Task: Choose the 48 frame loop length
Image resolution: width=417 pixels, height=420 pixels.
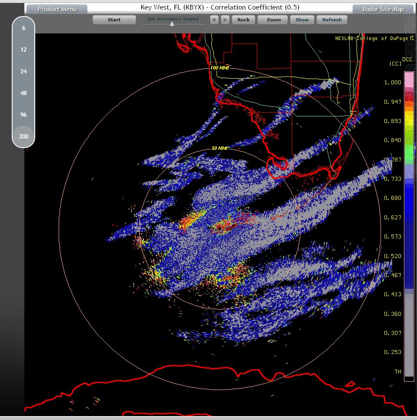Action: tap(23, 93)
